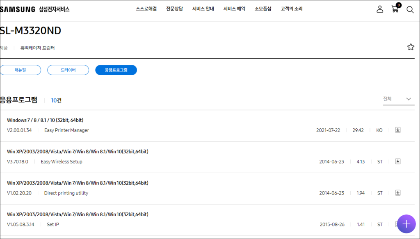Open the 스스로해결 menu
This screenshot has height=239, width=420.
pos(146,9)
